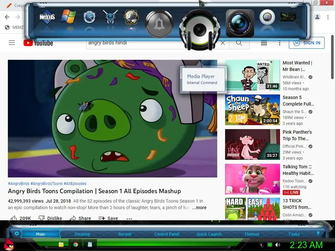Screen dimensions: 335x251
Task: Open Talking Tom live video thumbnail
Action: [x=252, y=179]
